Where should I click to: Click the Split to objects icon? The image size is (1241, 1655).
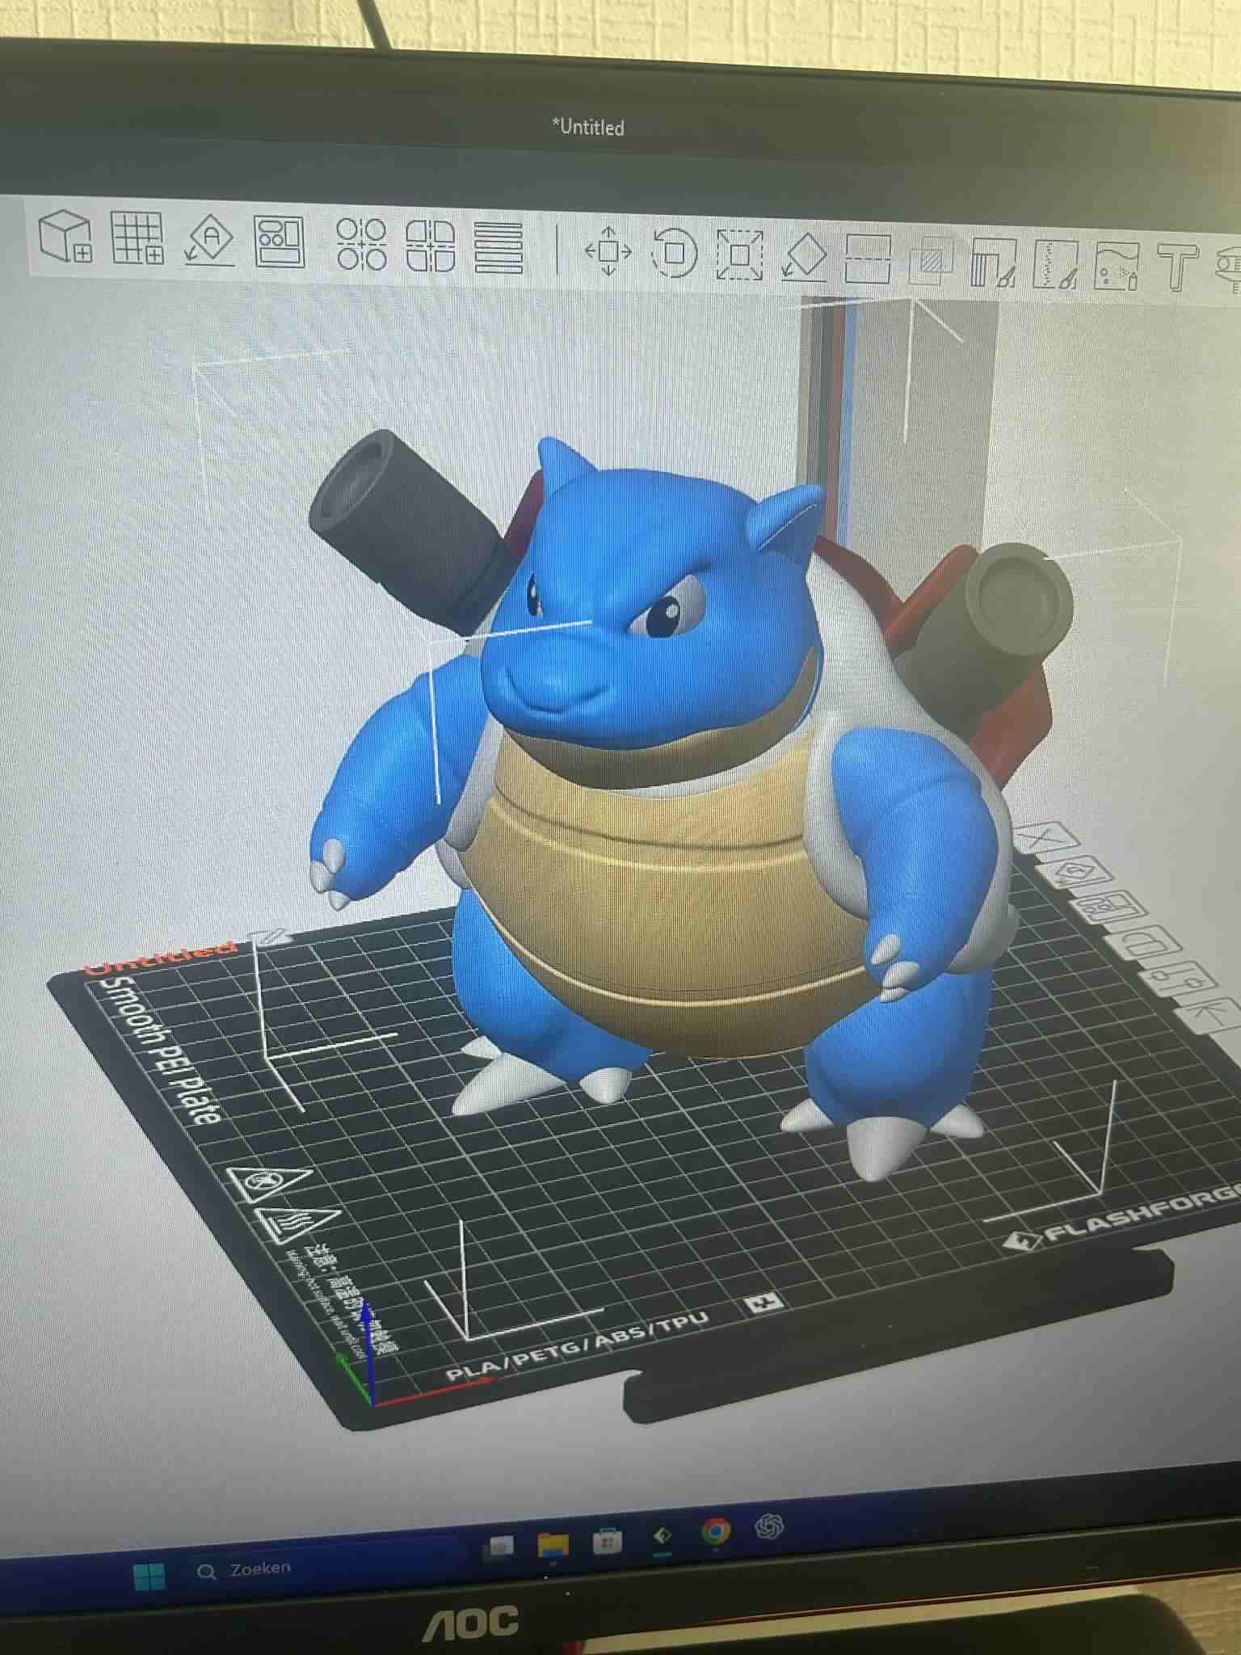click(361, 244)
